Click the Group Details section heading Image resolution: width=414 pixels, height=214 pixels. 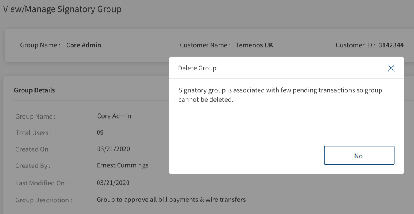34,90
